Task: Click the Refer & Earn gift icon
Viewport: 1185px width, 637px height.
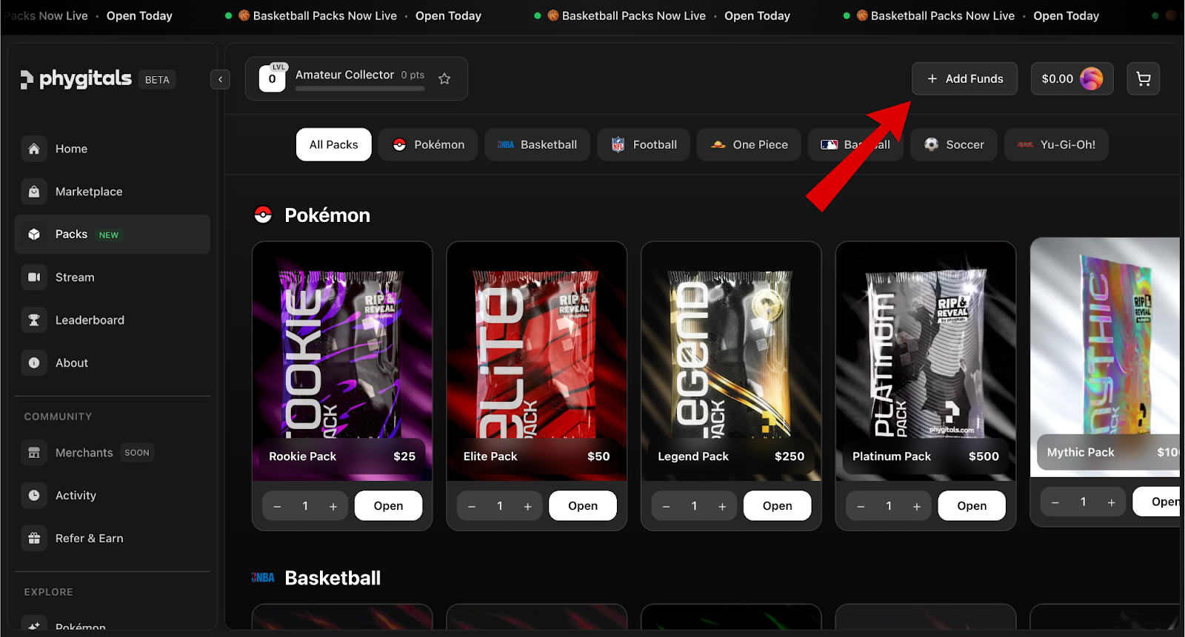Action: (x=34, y=539)
